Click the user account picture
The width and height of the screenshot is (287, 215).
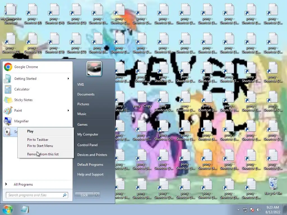point(94,69)
